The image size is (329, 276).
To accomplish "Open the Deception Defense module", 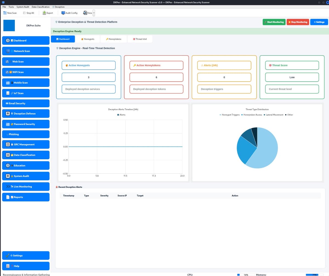I will click(26, 113).
